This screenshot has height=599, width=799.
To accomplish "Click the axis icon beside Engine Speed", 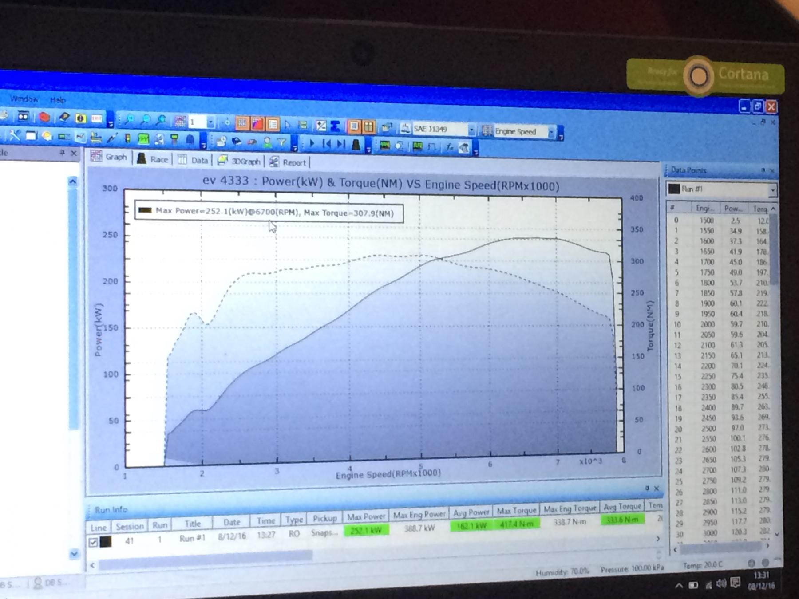I will click(x=487, y=130).
